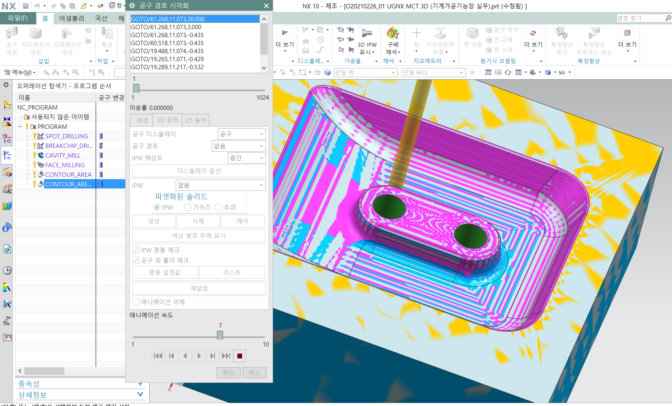672x406 pixels.
Task: Click Show Thickness by Color button
Action: pyautogui.click(x=199, y=236)
